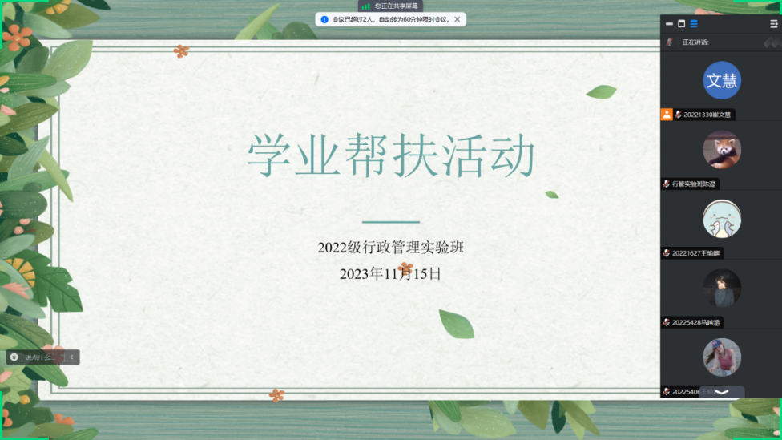Dismiss the 60-minute meeting limit notification

pyautogui.click(x=458, y=19)
